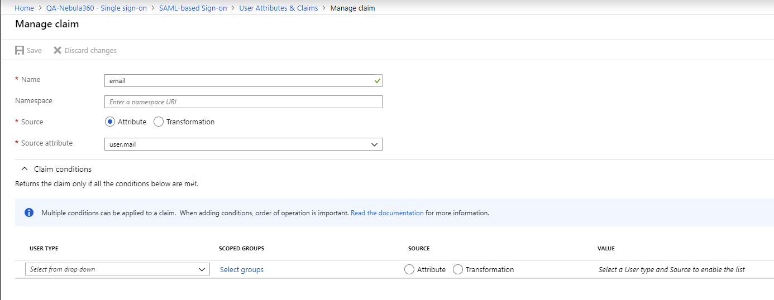Click the Select groups link
Viewport: 774px width, 300px height.
(x=242, y=269)
